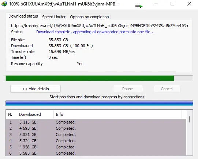Switch to the Download status tab

(x=23, y=16)
